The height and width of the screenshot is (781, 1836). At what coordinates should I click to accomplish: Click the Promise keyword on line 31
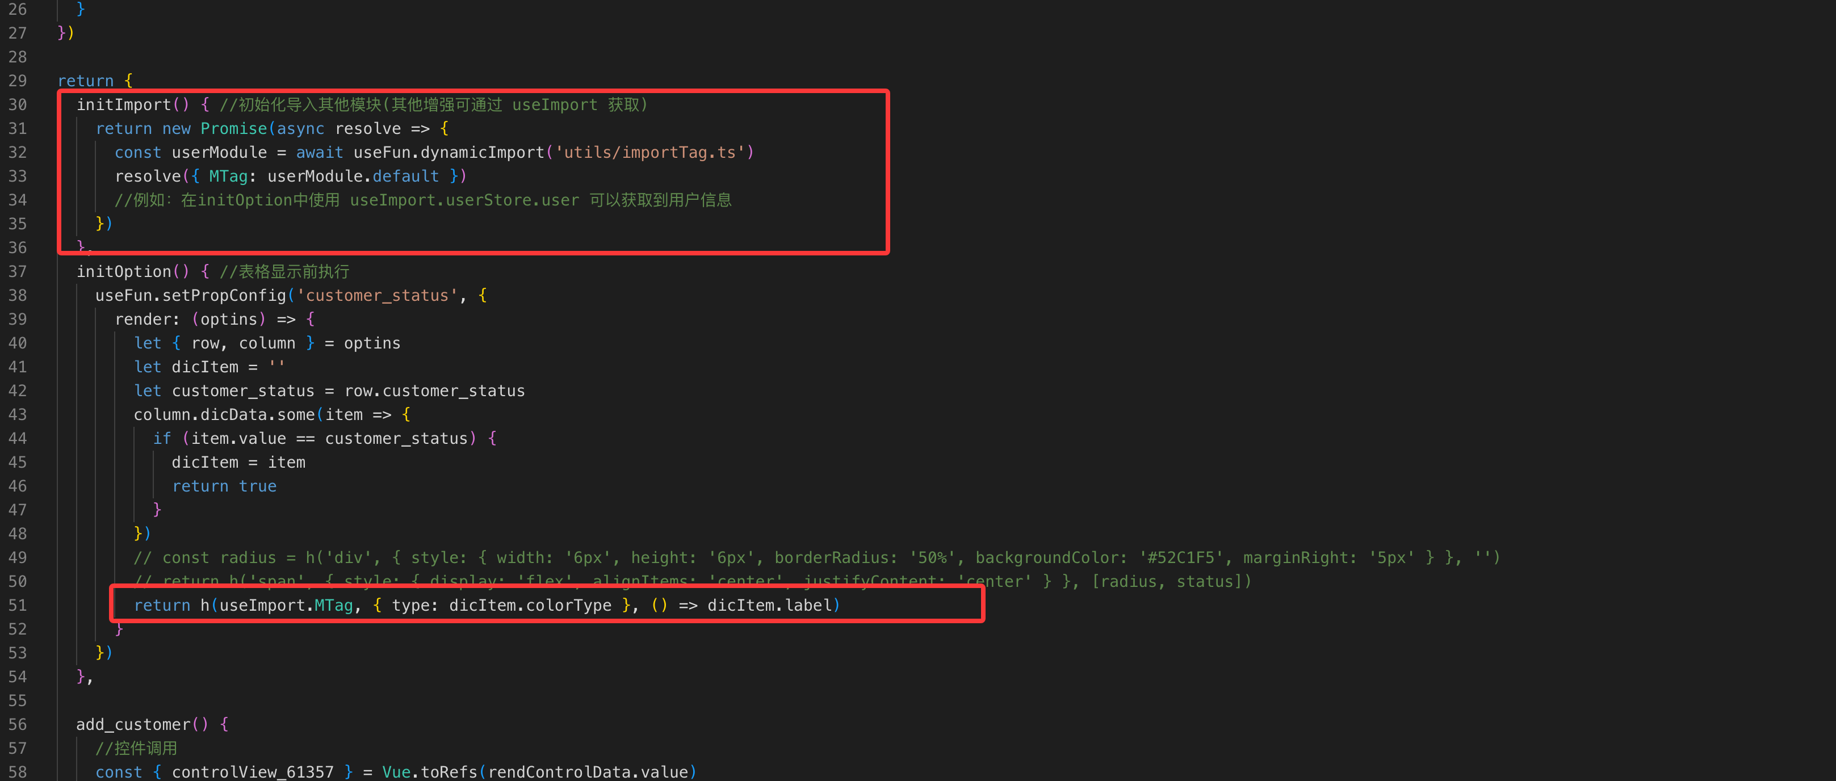coord(233,128)
